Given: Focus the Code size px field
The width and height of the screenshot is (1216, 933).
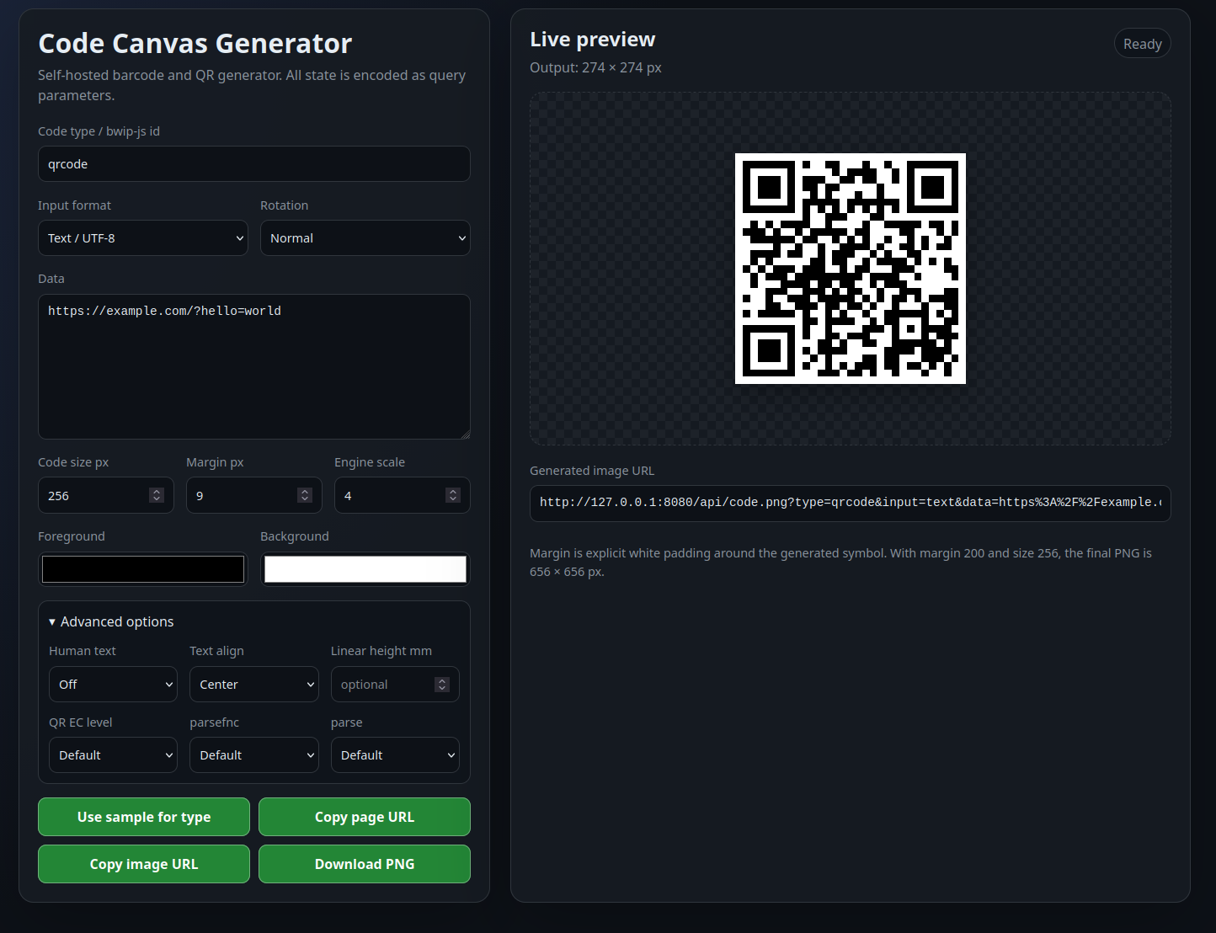Looking at the screenshot, I should click(x=105, y=495).
